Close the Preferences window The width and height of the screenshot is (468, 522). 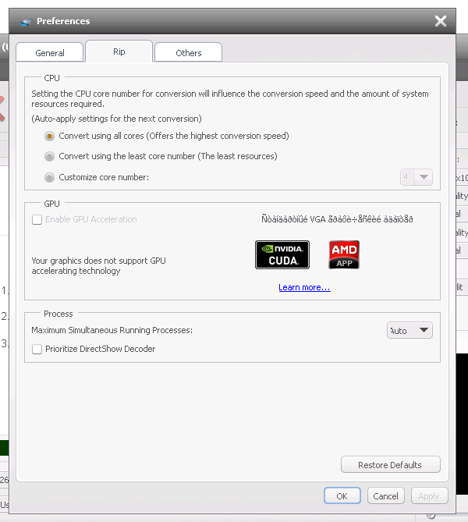(x=441, y=21)
